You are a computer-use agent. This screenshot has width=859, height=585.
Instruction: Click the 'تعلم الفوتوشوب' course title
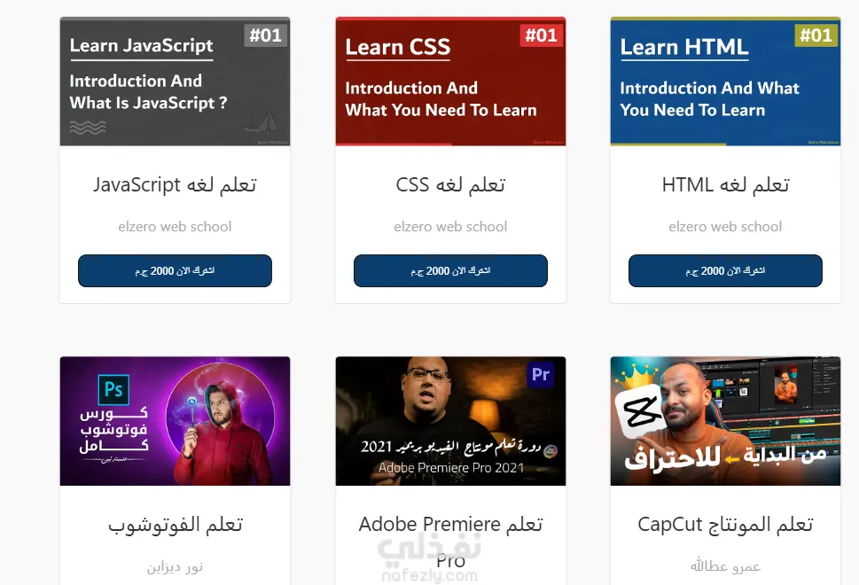pos(175,525)
